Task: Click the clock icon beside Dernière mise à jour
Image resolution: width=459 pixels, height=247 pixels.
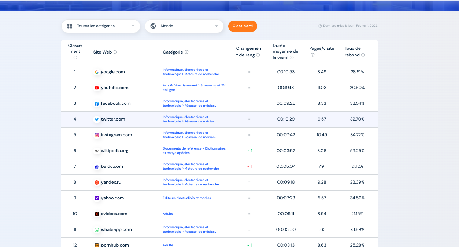Action: 320,26
